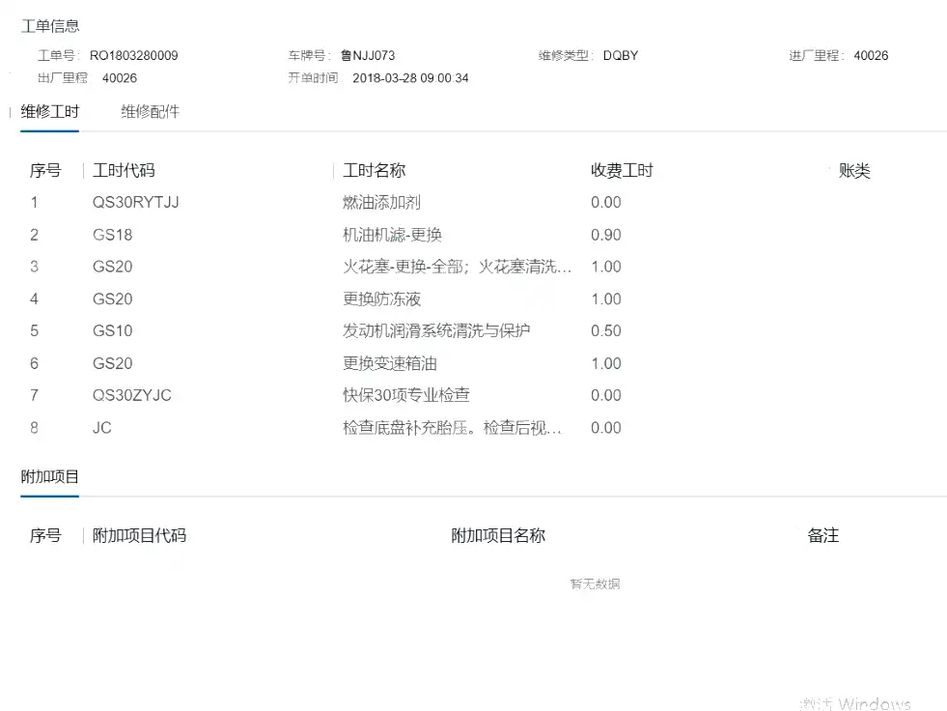Click the repair type value DQBY

[x=621, y=56]
